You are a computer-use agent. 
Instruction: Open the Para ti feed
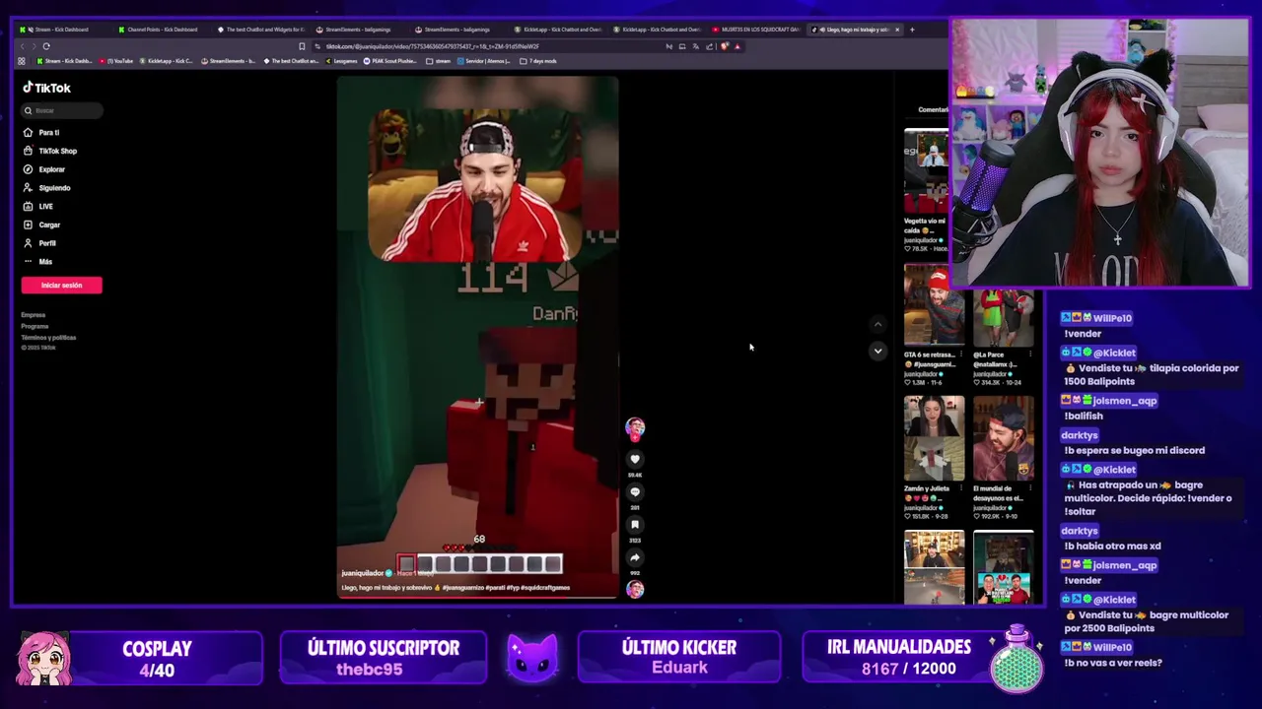pyautogui.click(x=41, y=132)
